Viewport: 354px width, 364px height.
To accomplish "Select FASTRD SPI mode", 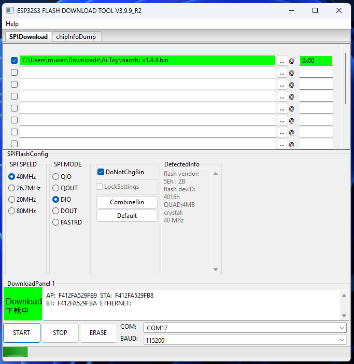I will pyautogui.click(x=67, y=222).
